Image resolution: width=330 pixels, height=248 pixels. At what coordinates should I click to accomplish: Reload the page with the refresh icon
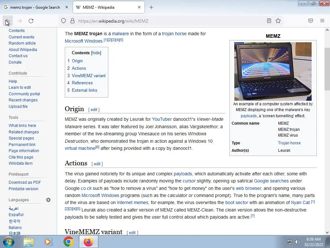coord(31,21)
